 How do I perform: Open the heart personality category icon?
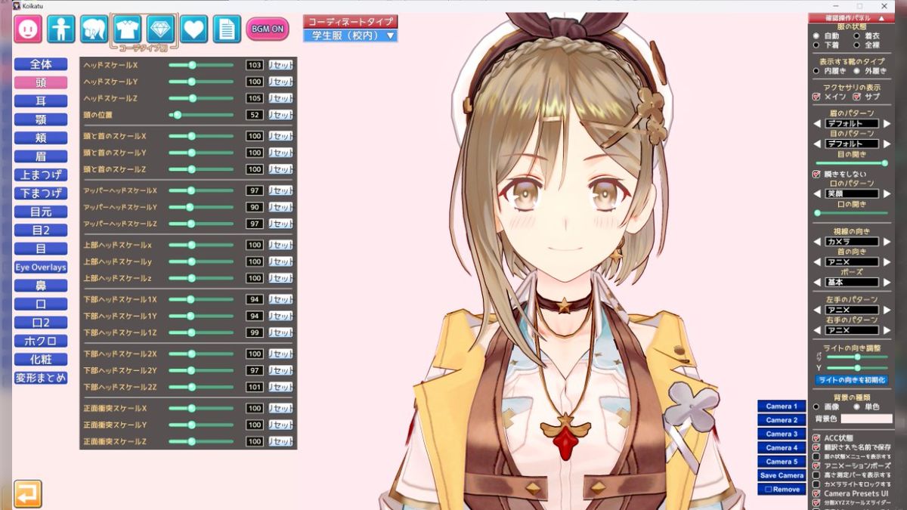click(x=194, y=29)
